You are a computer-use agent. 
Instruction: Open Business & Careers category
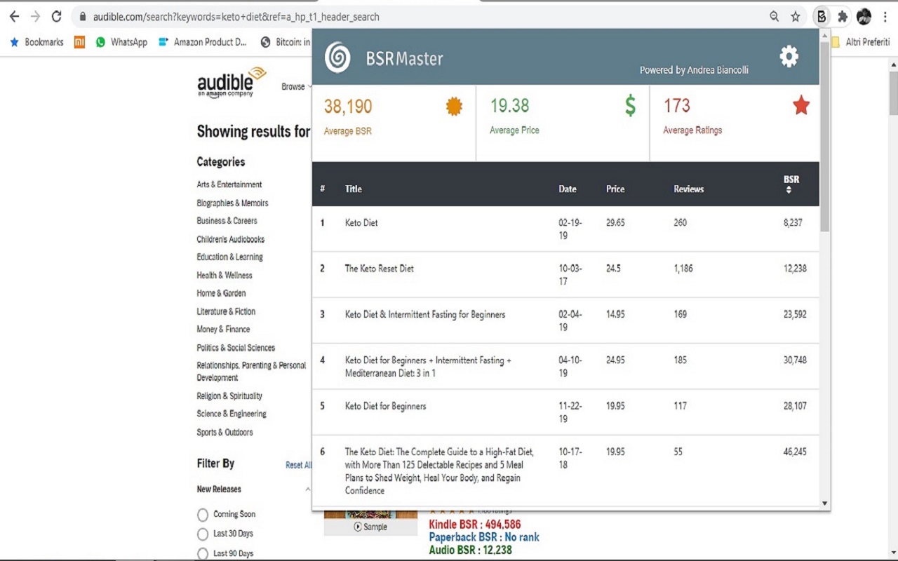click(x=227, y=221)
